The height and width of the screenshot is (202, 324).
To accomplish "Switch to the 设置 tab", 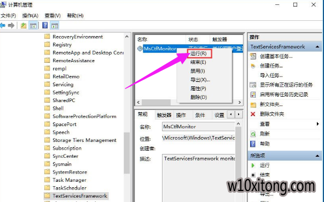I will [219, 115].
